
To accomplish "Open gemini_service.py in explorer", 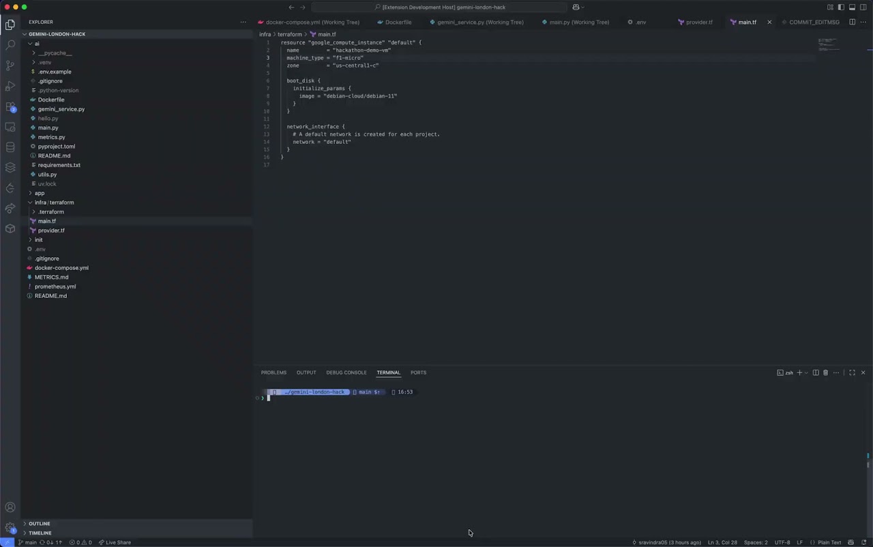I will [x=61, y=109].
